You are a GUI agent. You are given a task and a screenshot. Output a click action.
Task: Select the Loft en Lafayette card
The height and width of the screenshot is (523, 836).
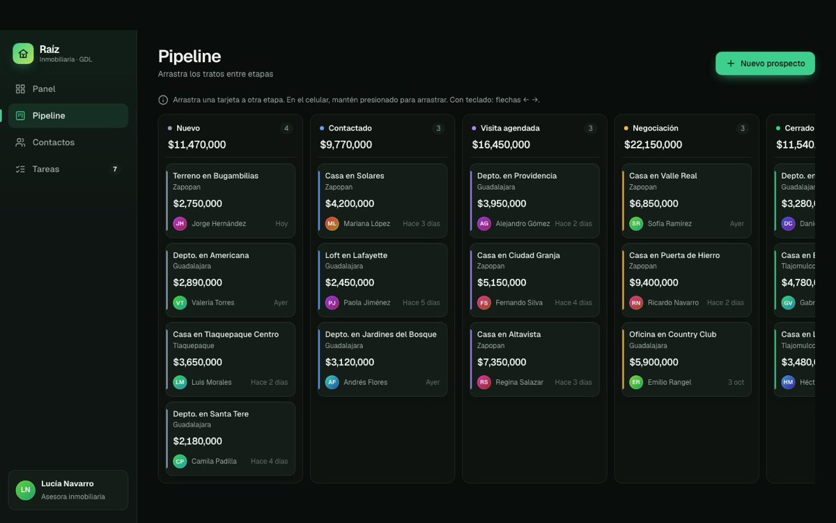click(382, 280)
